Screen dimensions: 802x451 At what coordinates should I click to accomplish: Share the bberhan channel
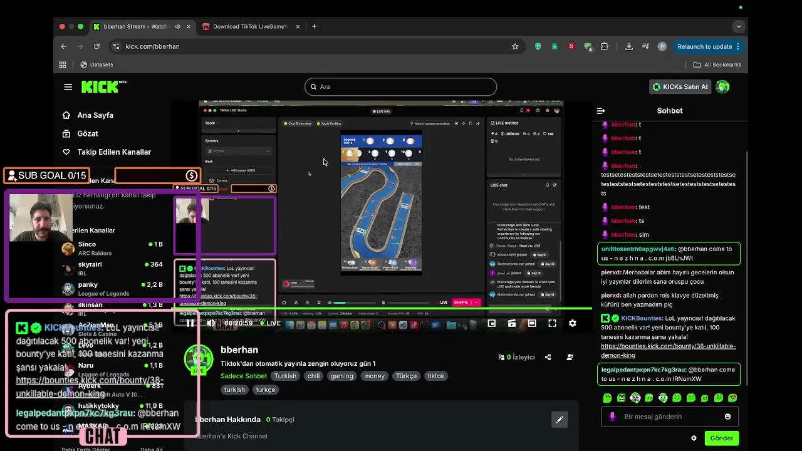(x=548, y=357)
